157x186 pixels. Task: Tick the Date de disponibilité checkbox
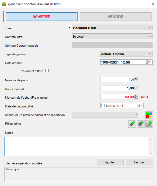pos(103,106)
